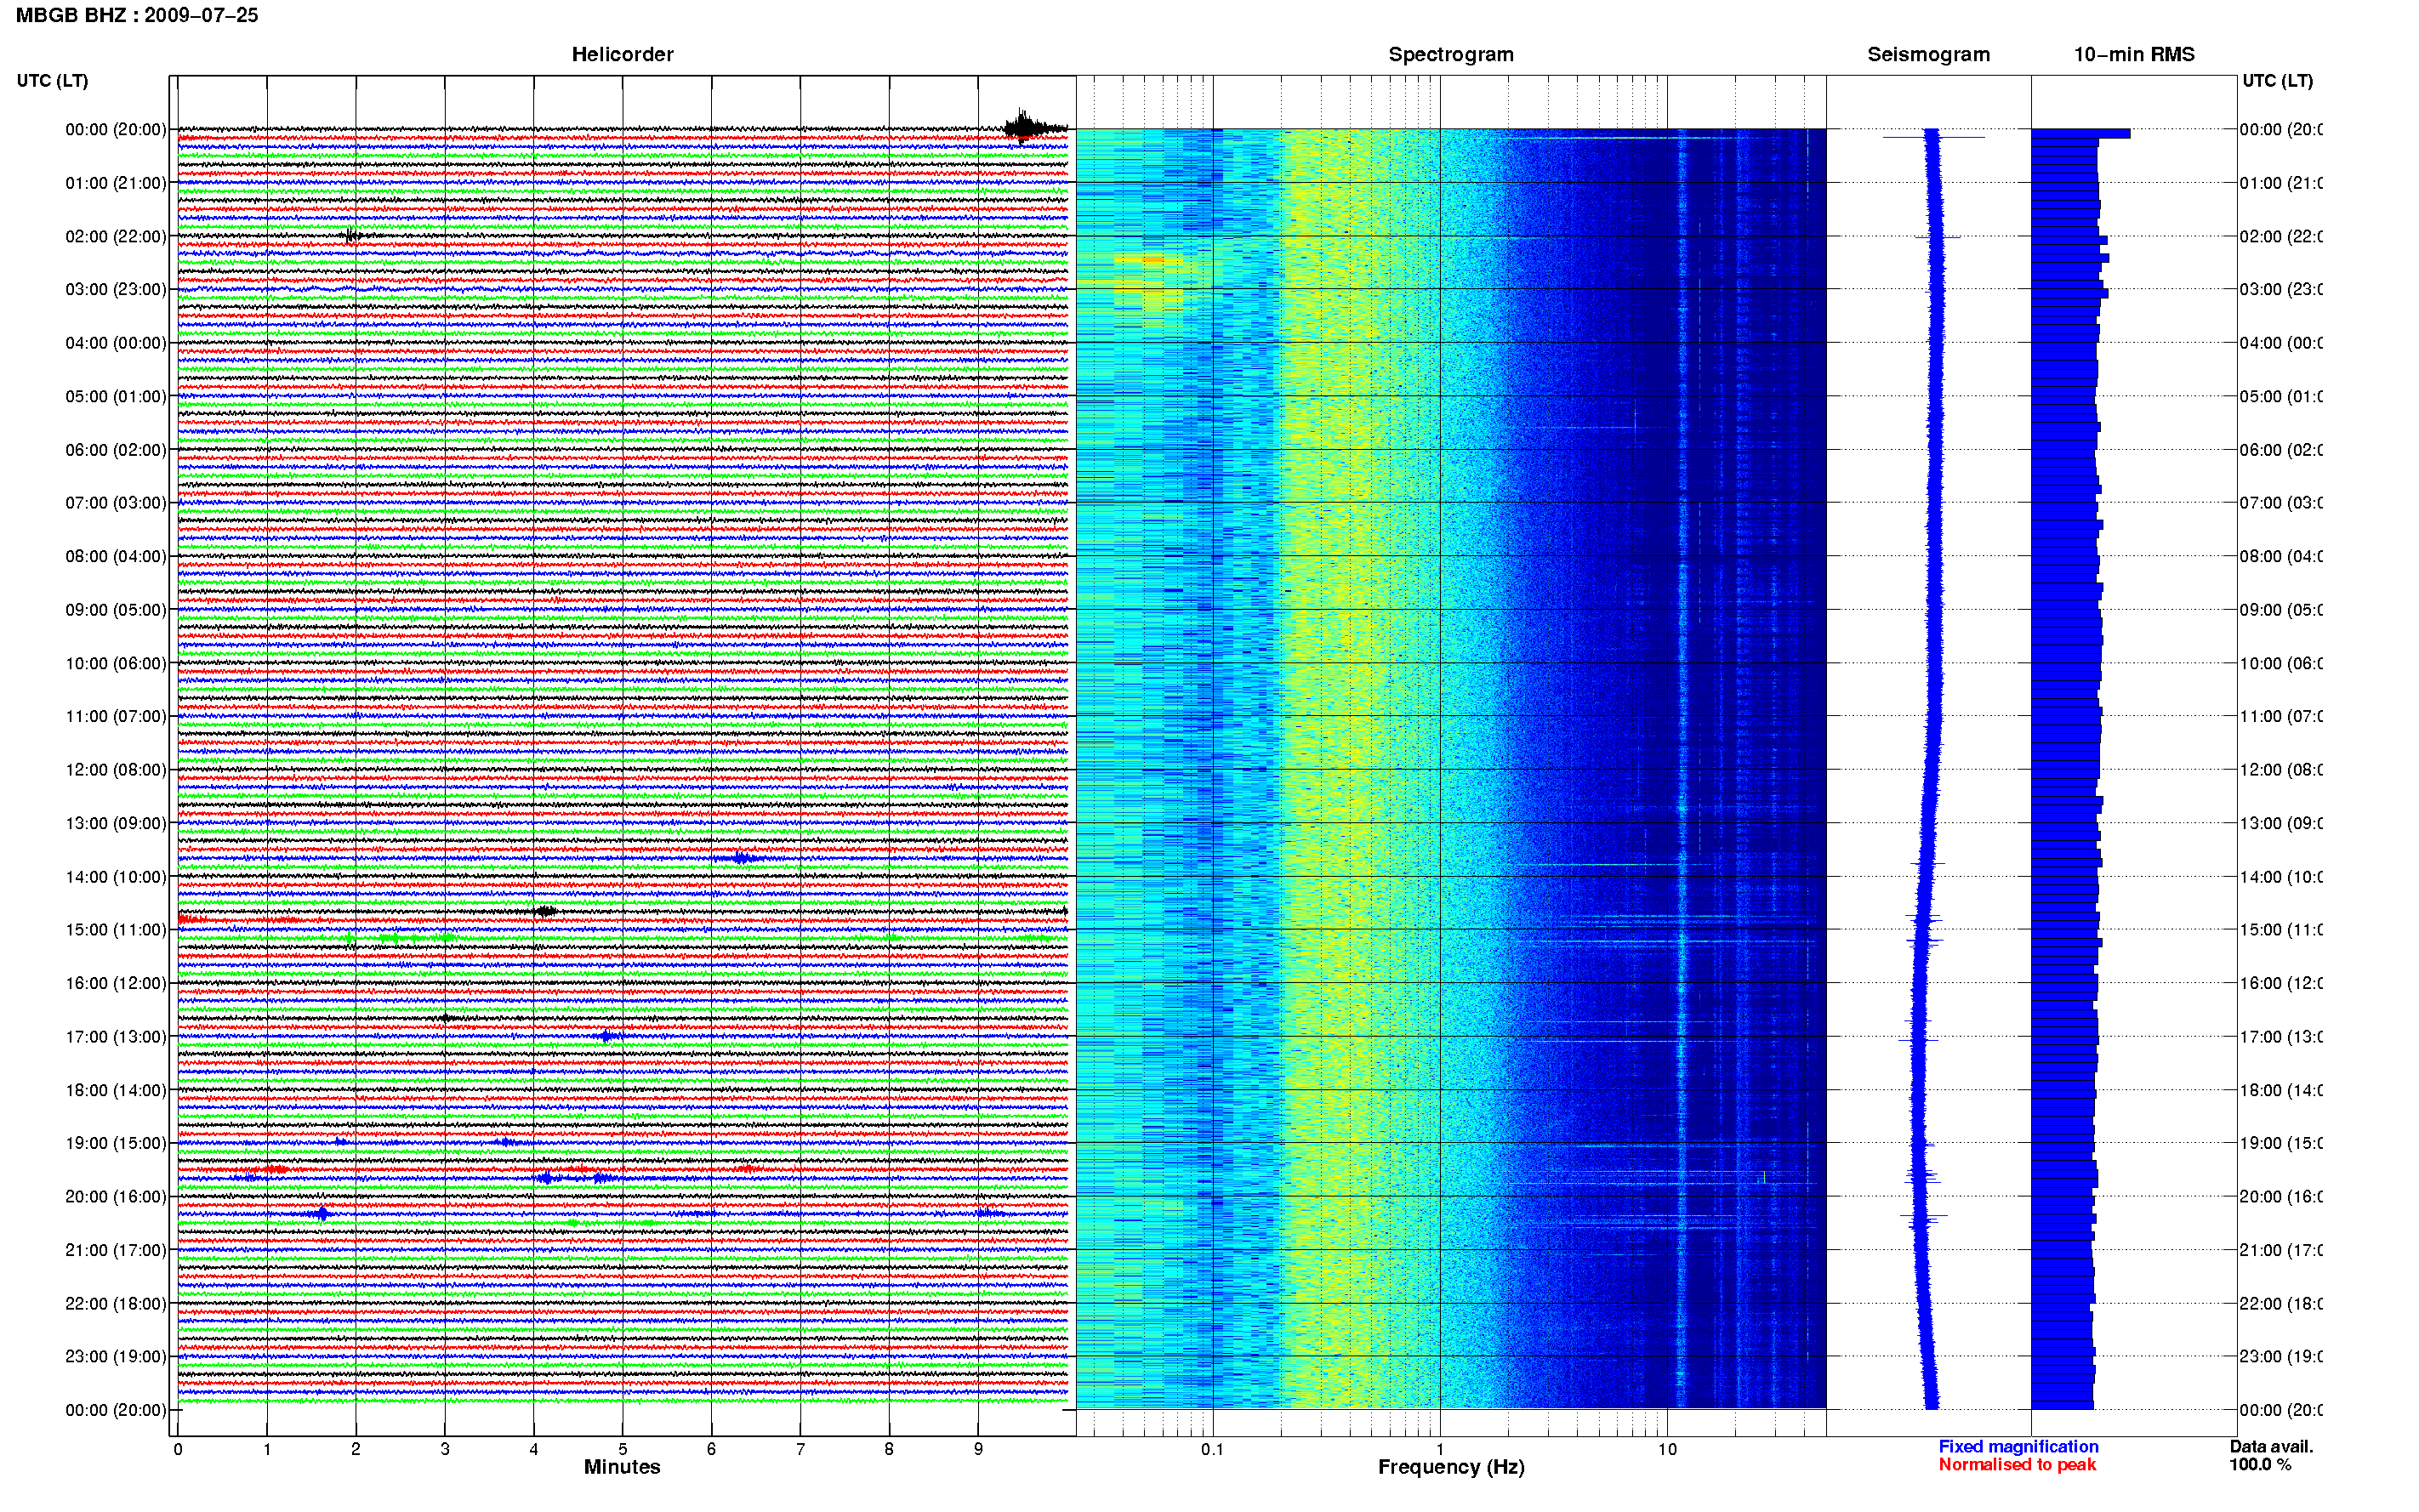Image resolution: width=2419 pixels, height=1512 pixels.
Task: Click the left '09:00 (05:00)' time label
Action: pos(116,610)
